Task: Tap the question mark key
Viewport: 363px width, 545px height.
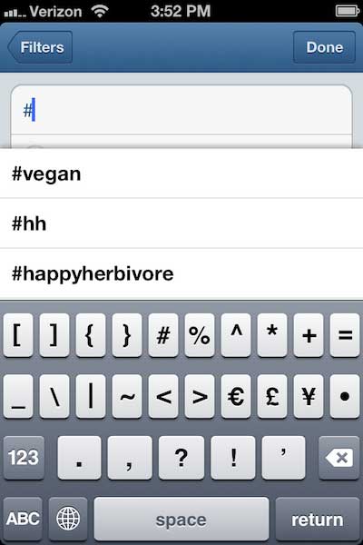Action: pos(181,458)
